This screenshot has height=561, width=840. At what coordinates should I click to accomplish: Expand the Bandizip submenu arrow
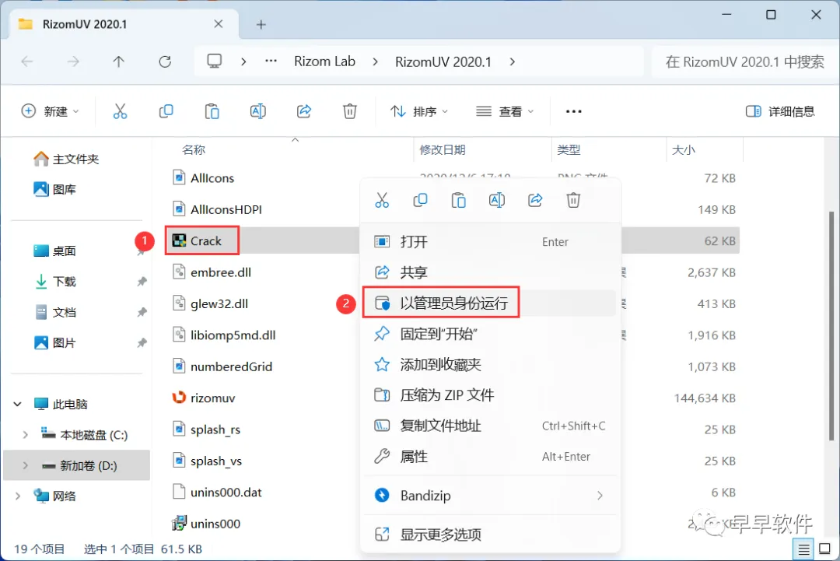600,496
